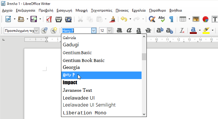Image resolution: width=218 pixels, height=119 pixels.
Task: Open the highlighting color palette arrow
Action: (212, 30)
